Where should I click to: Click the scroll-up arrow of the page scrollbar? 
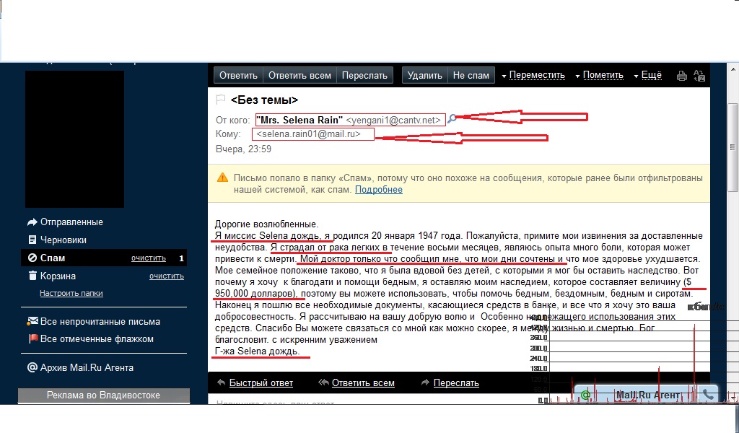733,69
